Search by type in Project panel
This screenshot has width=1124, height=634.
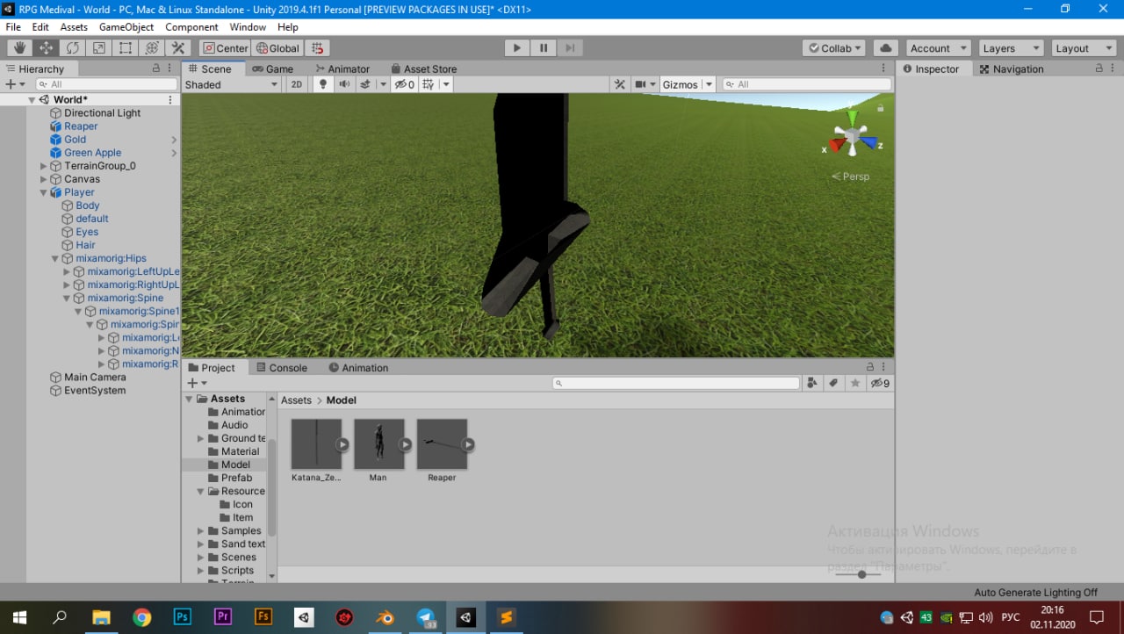(x=812, y=383)
